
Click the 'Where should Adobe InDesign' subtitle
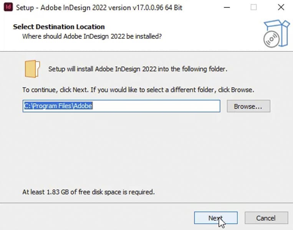point(92,36)
